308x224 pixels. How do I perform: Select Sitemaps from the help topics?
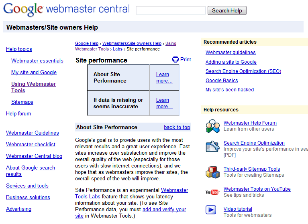(22, 102)
